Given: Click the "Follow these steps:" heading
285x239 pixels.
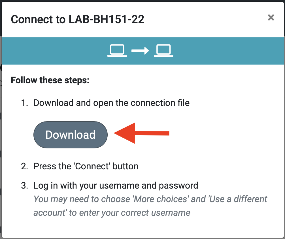Looking at the screenshot, I should pos(50,80).
